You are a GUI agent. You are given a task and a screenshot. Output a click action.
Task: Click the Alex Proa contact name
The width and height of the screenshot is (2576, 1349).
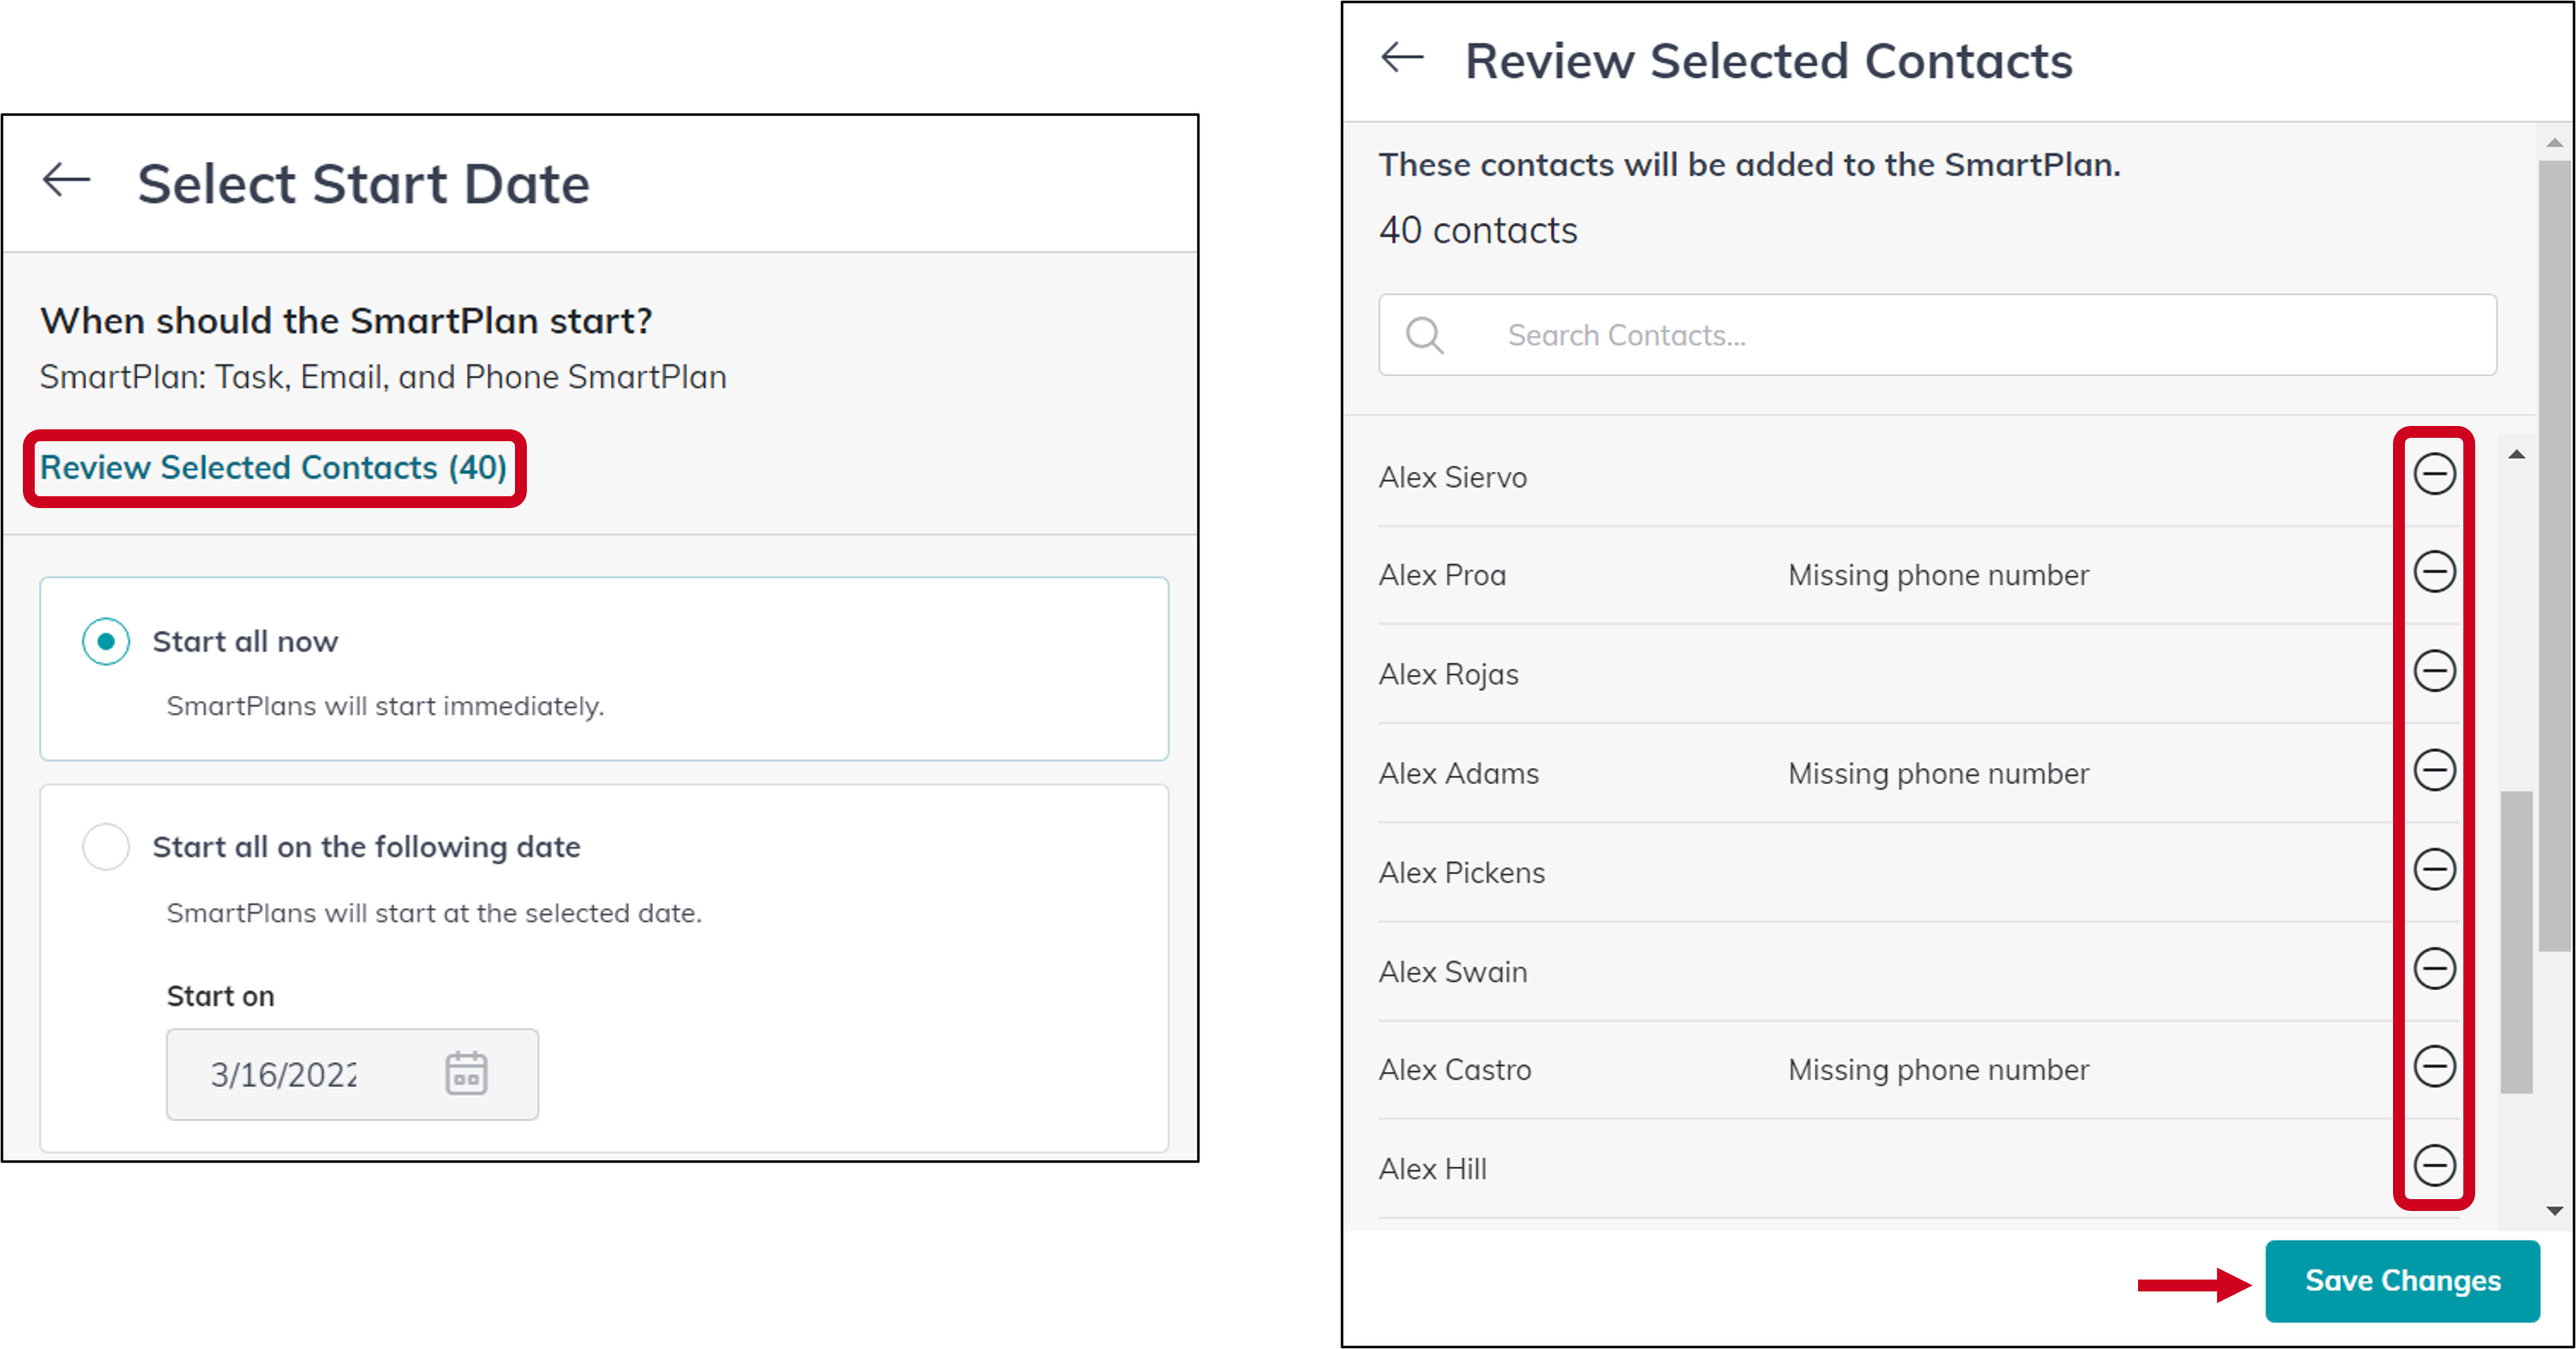point(1442,575)
